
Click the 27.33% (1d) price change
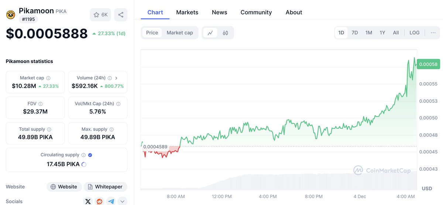[109, 34]
